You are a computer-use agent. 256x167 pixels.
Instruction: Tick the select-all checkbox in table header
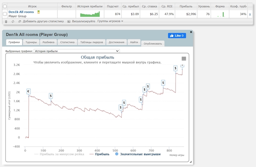coord(5,6)
